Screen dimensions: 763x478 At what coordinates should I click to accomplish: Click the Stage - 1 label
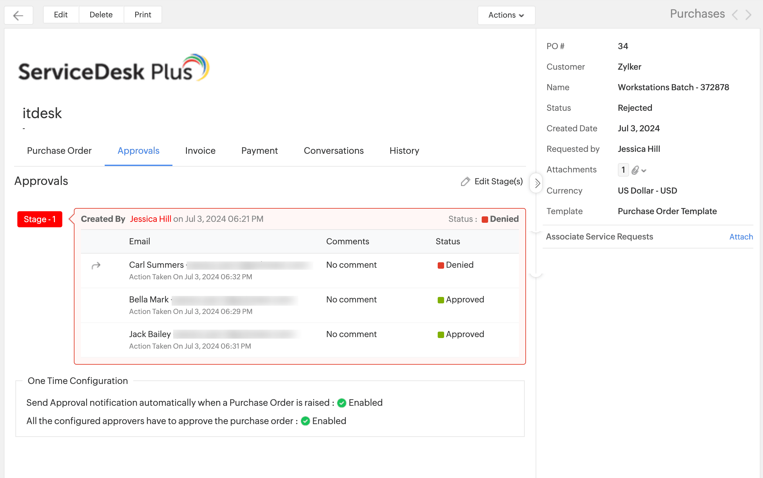(x=39, y=219)
